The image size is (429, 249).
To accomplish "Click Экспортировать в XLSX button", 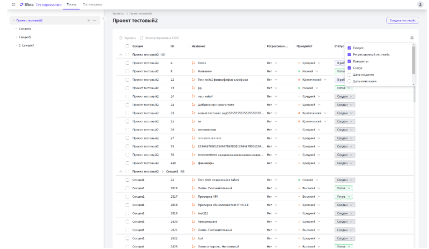I will tap(157, 38).
